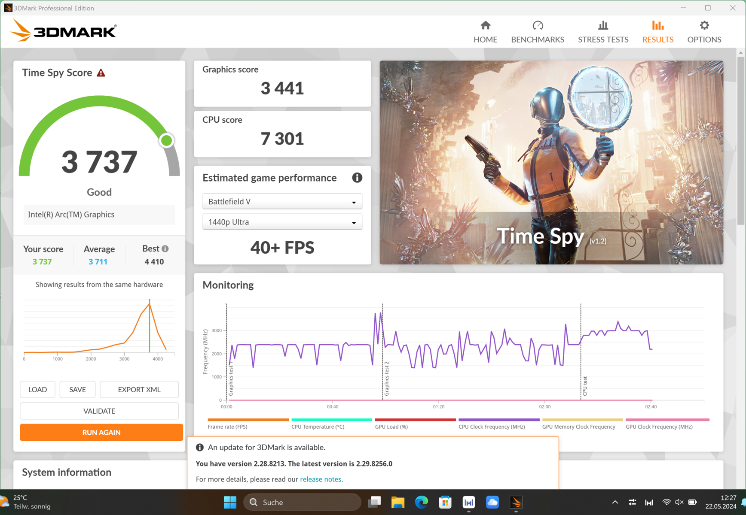Launch Microsoft Edge from the taskbar
Viewport: 746px width, 515px height.
[x=422, y=502]
